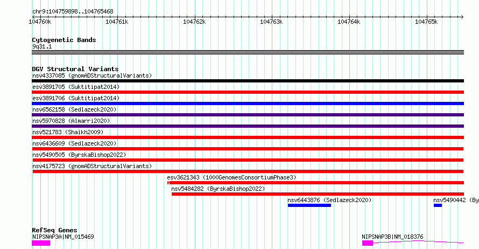Select the red esv3621343 variant bar
This screenshot has height=249, width=479.
click(315, 183)
